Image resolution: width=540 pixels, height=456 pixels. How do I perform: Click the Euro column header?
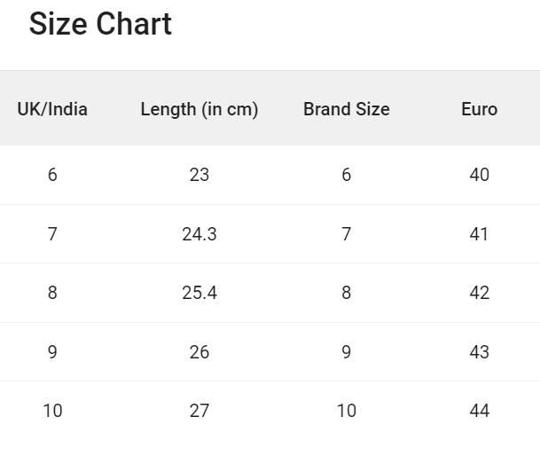[479, 109]
